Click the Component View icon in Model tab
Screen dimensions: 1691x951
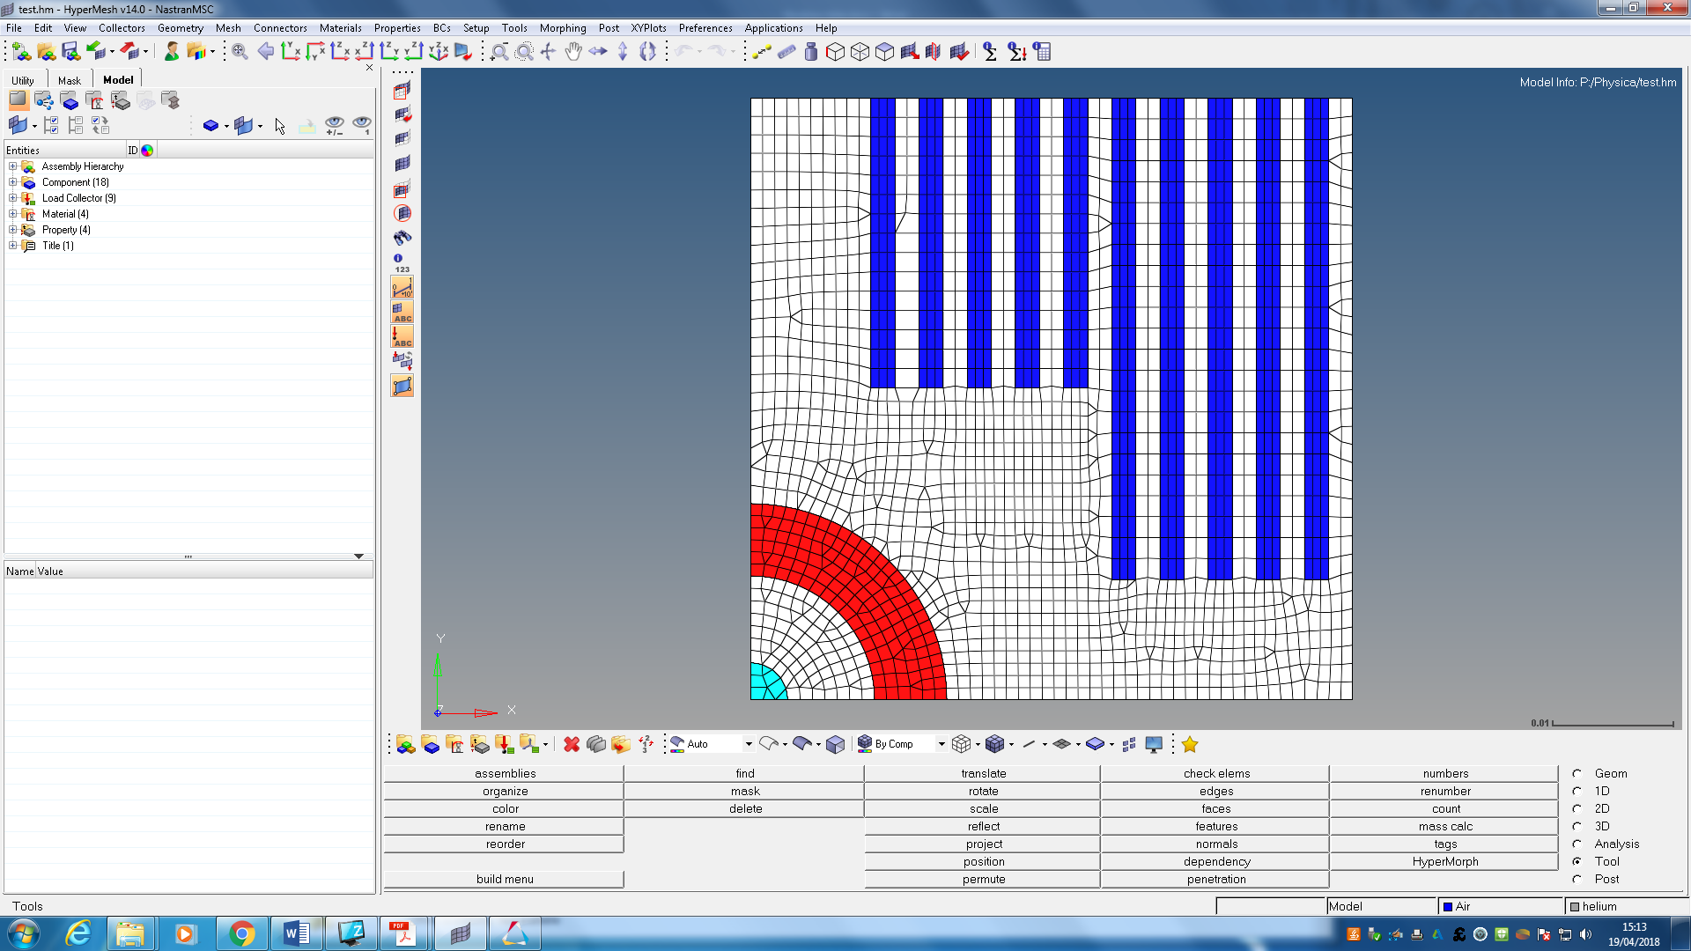[70, 101]
